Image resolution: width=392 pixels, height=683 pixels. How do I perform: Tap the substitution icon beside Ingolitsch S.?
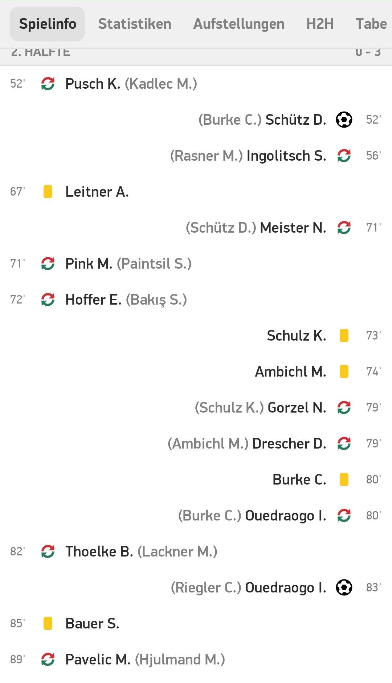point(344,156)
